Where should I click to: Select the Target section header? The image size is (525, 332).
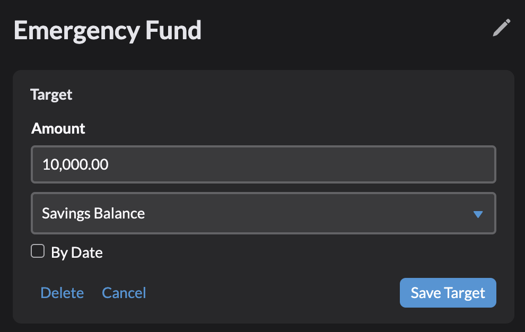[x=51, y=94]
